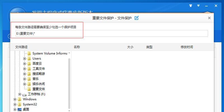Expand the 桌面 node
Screen dimensions: 224x112
coord(15,109)
